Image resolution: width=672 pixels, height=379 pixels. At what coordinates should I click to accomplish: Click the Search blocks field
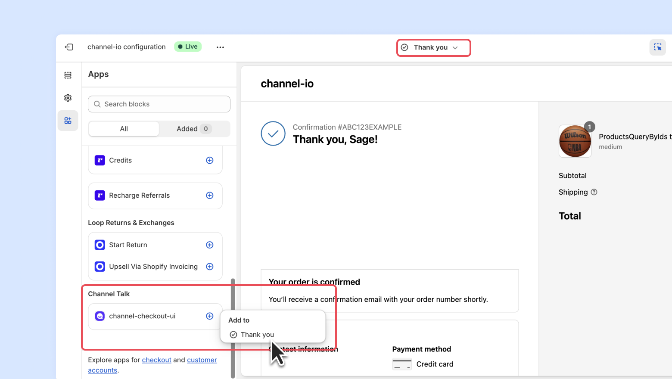coord(159,104)
